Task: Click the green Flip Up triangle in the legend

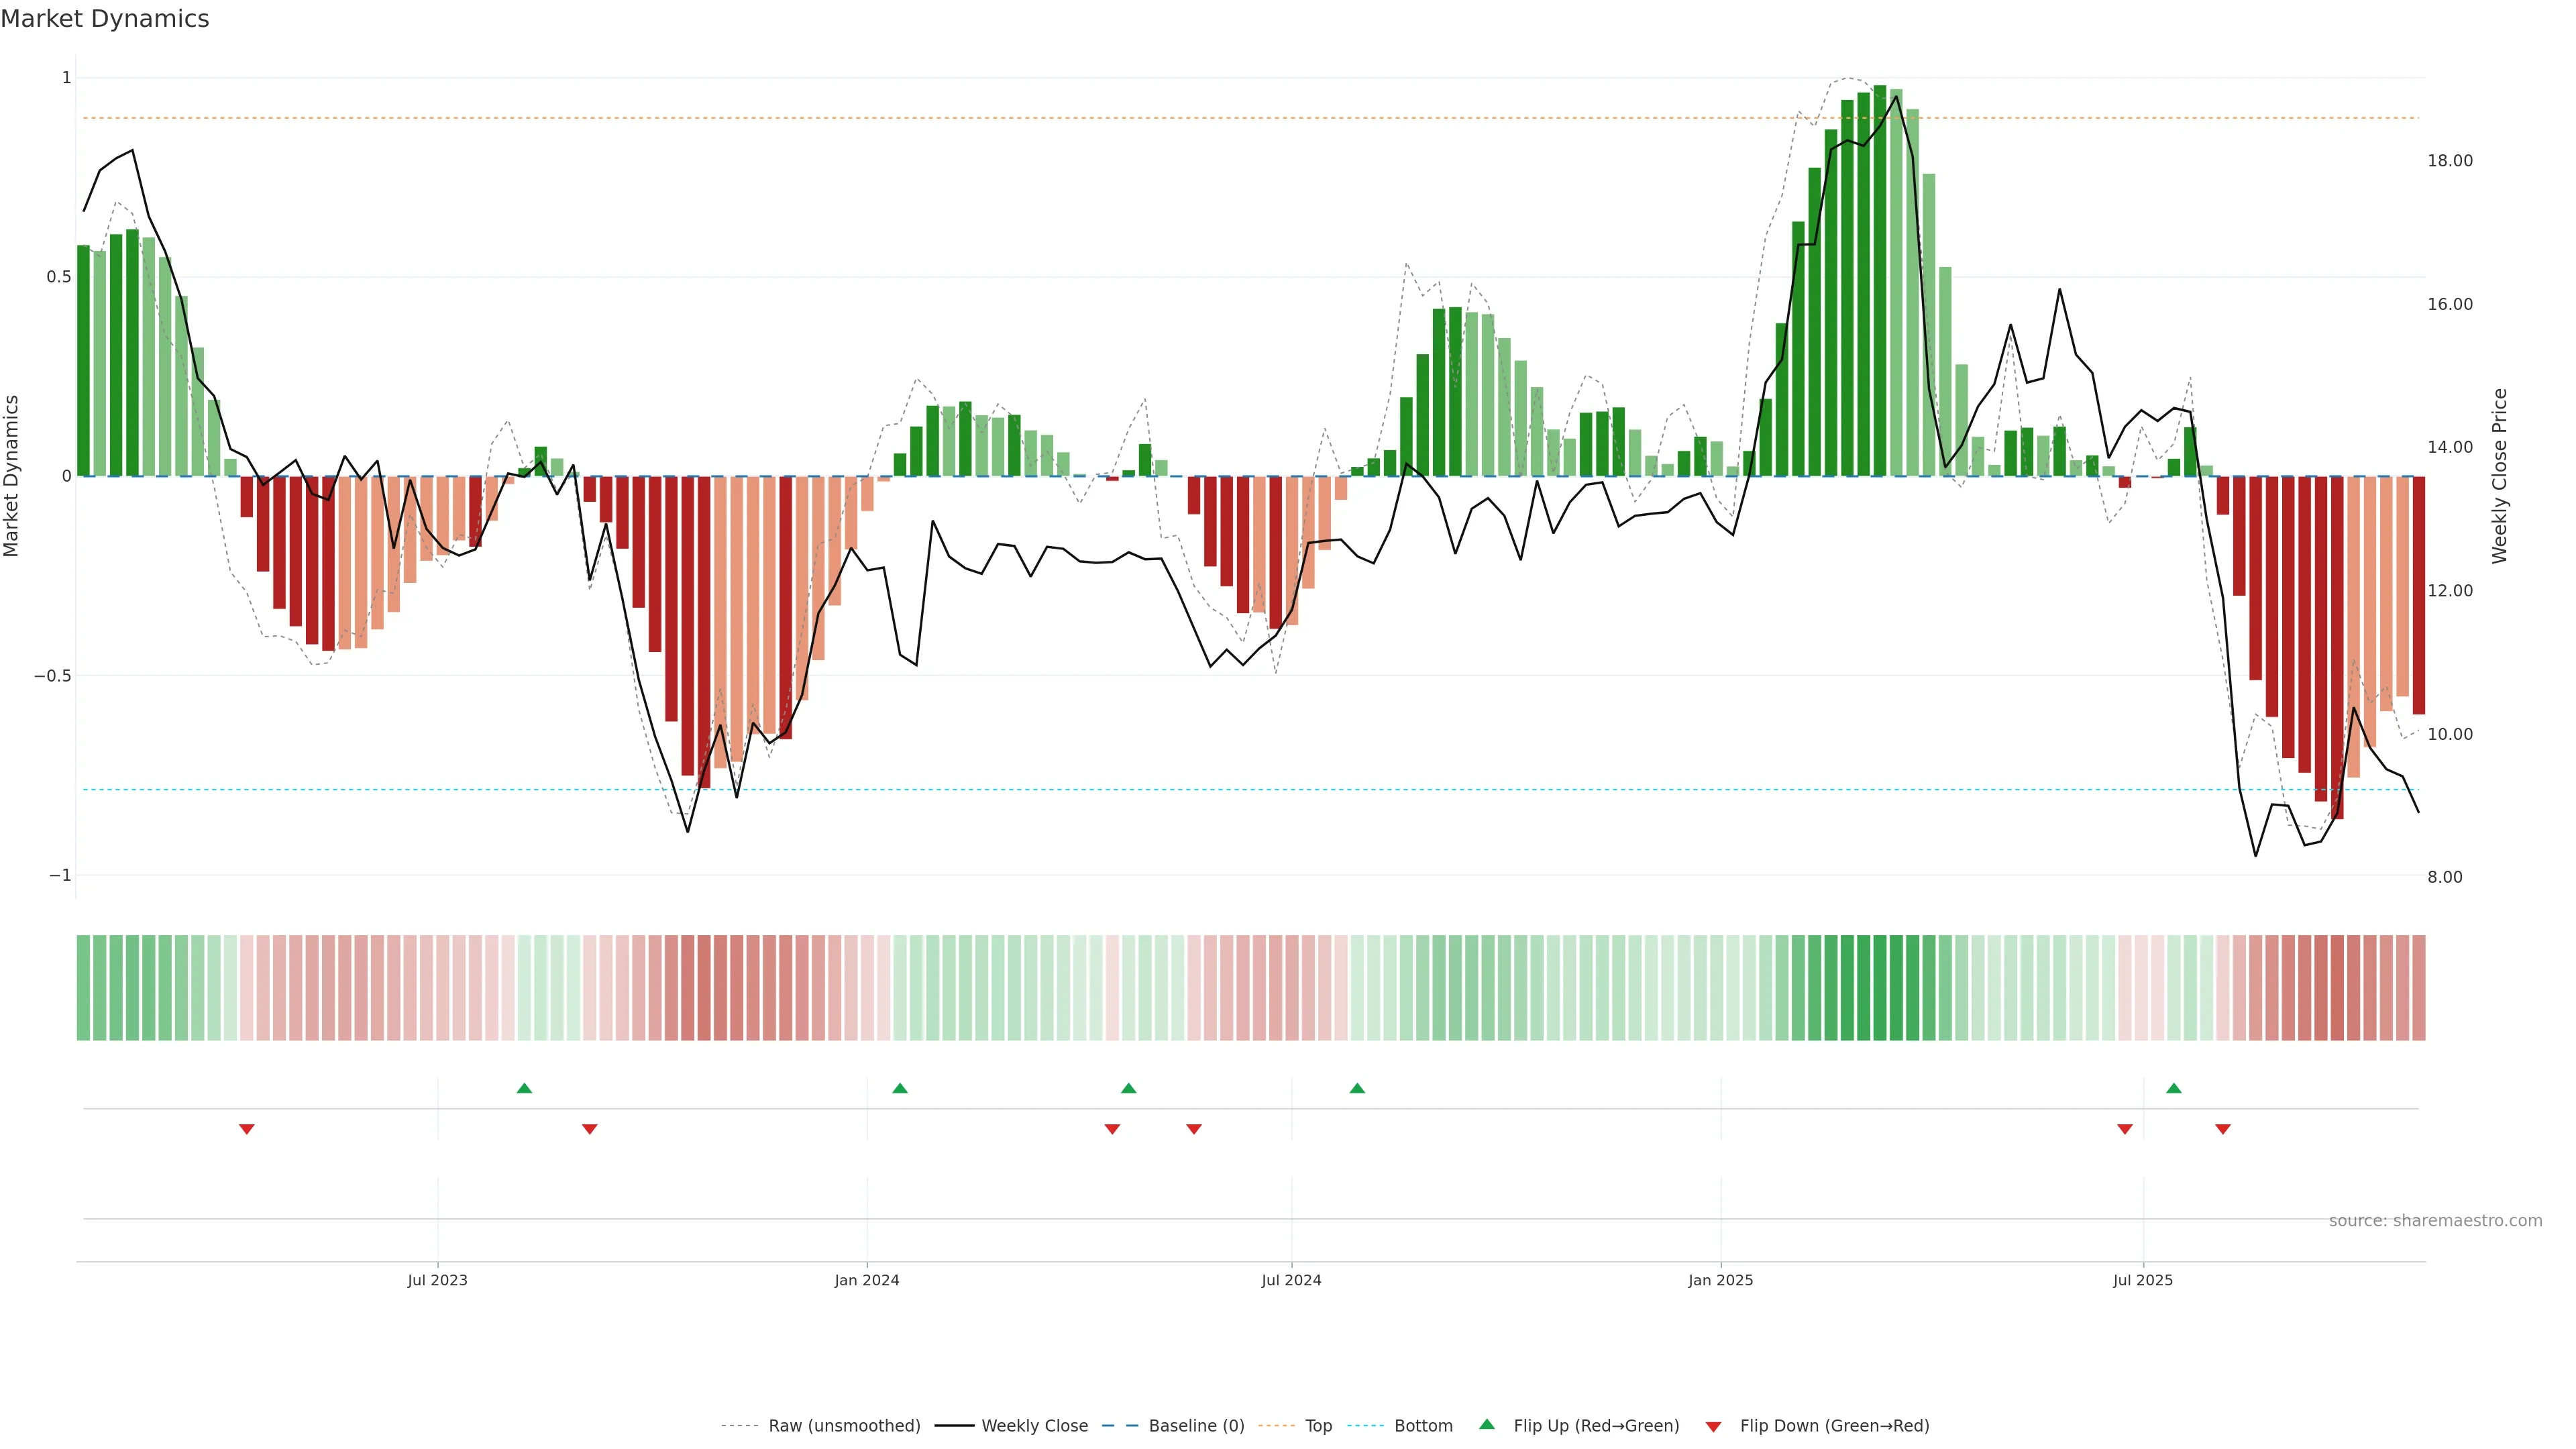Action: (1487, 1424)
